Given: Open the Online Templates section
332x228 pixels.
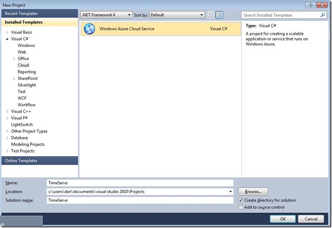Looking at the screenshot, I should pyautogui.click(x=40, y=161).
